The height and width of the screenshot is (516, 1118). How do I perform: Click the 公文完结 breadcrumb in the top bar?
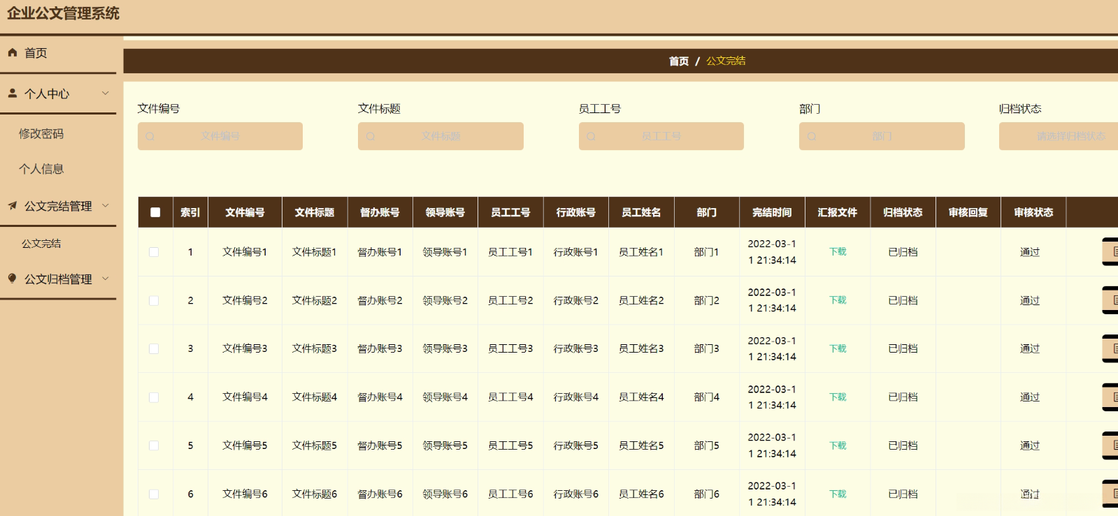click(x=726, y=61)
